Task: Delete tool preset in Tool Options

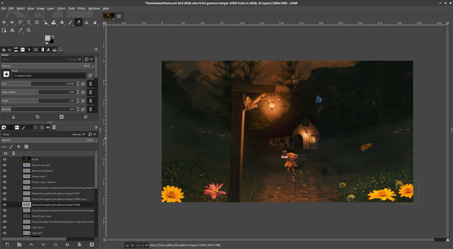Action: pyautogui.click(x=61, y=117)
